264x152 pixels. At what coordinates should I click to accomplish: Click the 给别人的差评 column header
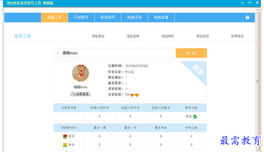[161, 108]
